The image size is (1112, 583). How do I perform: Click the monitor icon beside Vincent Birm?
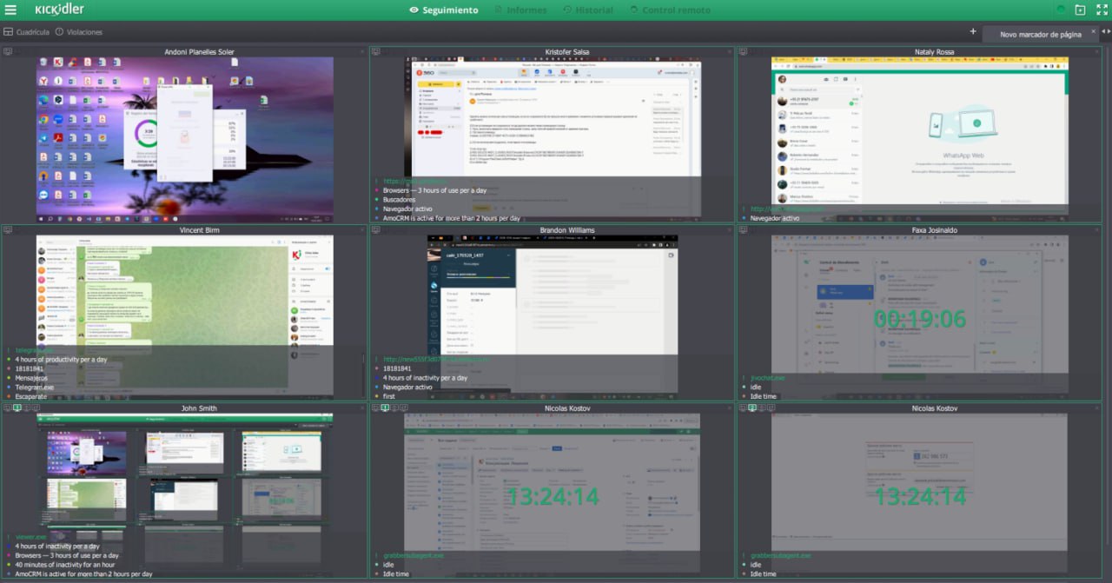tap(8, 230)
